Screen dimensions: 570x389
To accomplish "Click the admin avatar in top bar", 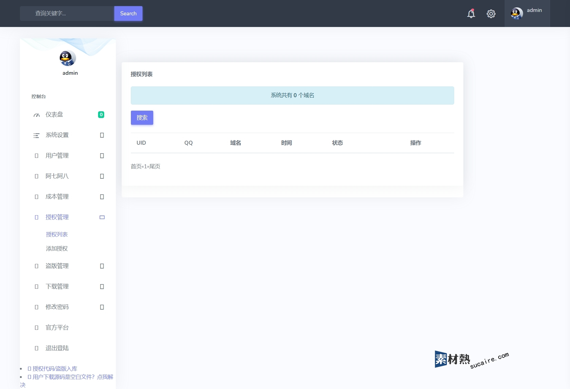I will 517,13.
